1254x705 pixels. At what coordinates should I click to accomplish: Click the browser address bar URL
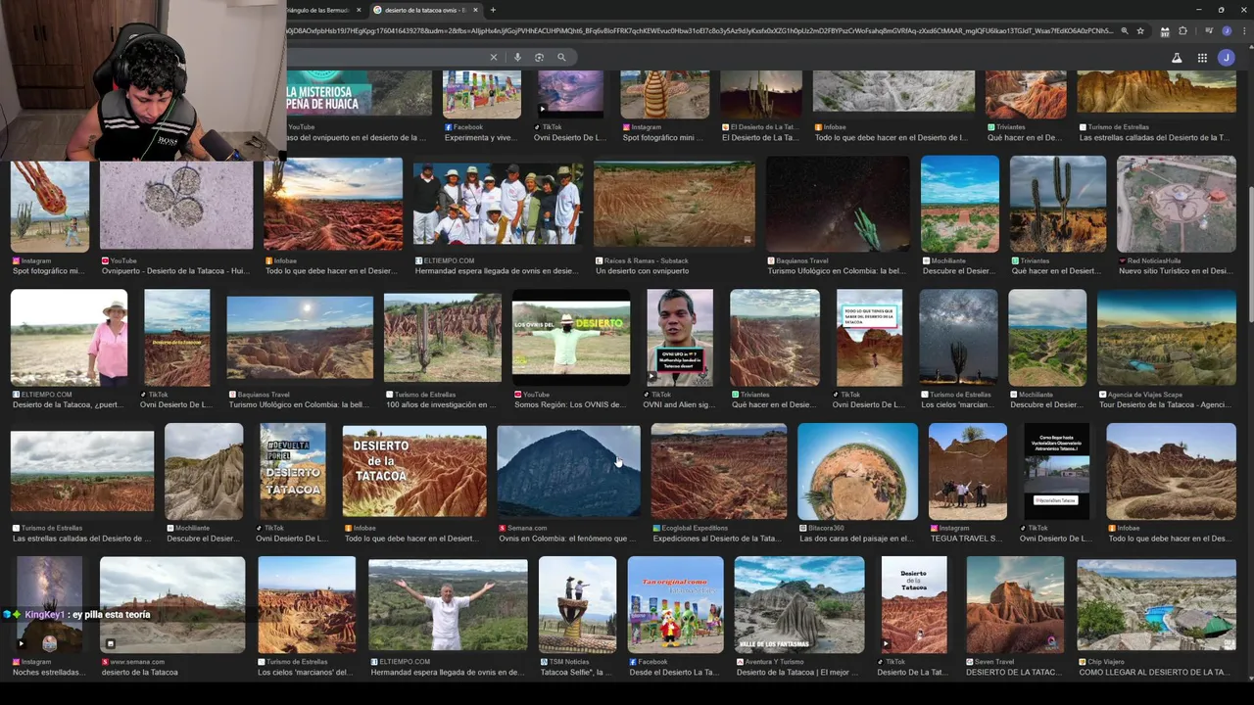[x=700, y=31]
